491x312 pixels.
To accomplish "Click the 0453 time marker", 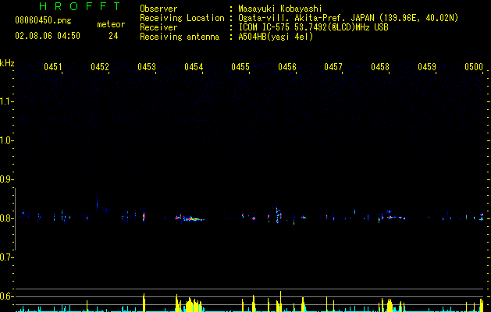I will pos(147,67).
